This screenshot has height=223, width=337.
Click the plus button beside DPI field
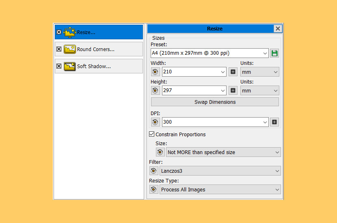pos(274,122)
